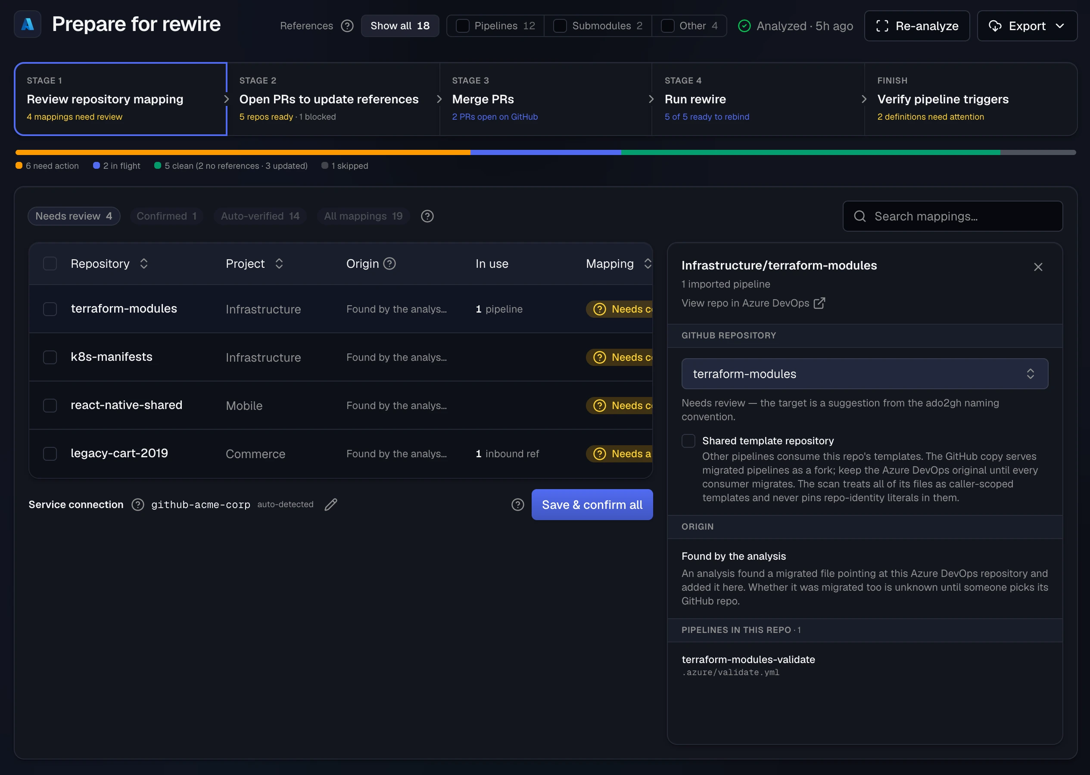
Task: Select the terraform-modules row checkbox
Action: point(50,309)
